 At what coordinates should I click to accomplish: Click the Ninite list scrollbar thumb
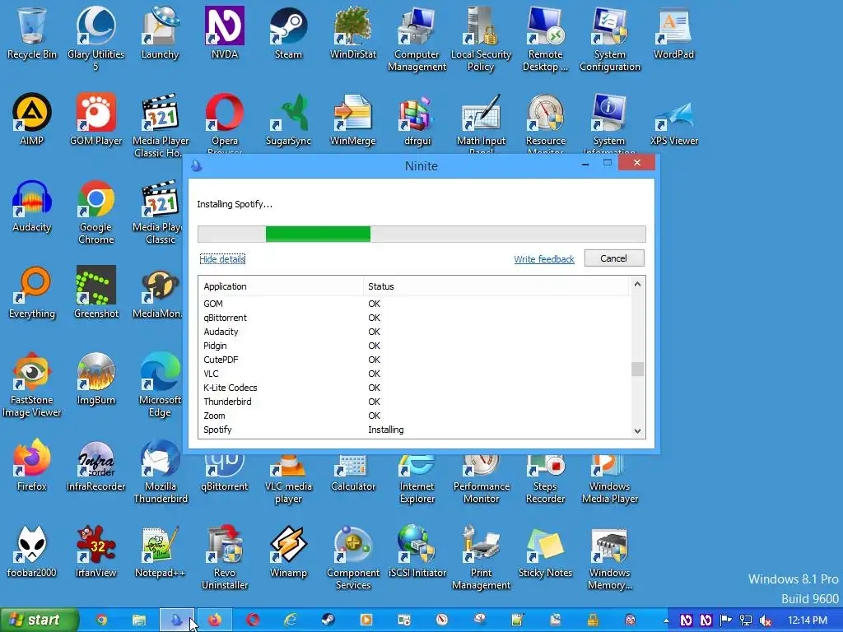[637, 369]
